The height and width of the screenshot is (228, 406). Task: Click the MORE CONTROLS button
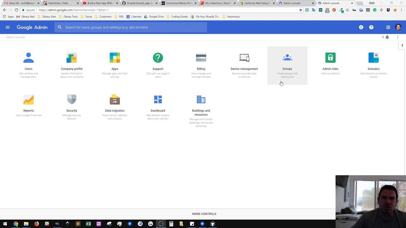pos(204,214)
